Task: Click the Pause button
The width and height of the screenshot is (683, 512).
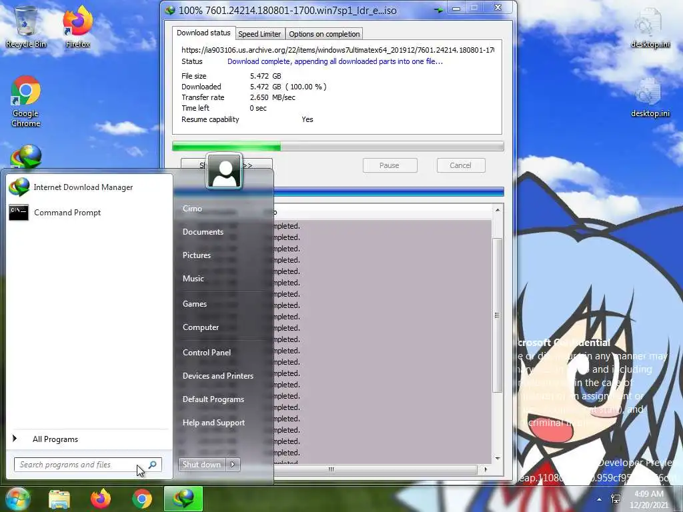Action: point(390,165)
